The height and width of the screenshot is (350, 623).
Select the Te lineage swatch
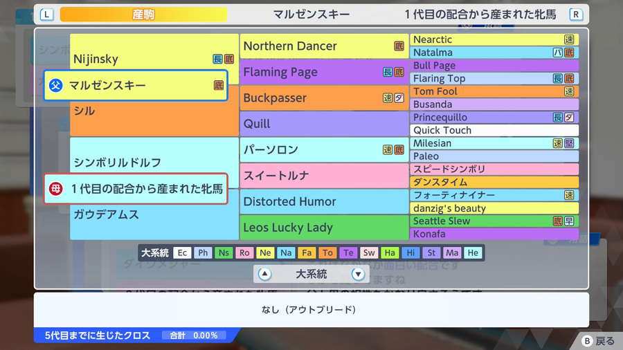(348, 252)
